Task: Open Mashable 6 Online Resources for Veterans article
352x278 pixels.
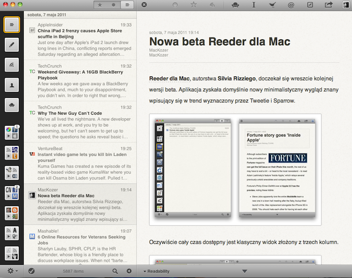Action: [80, 245]
